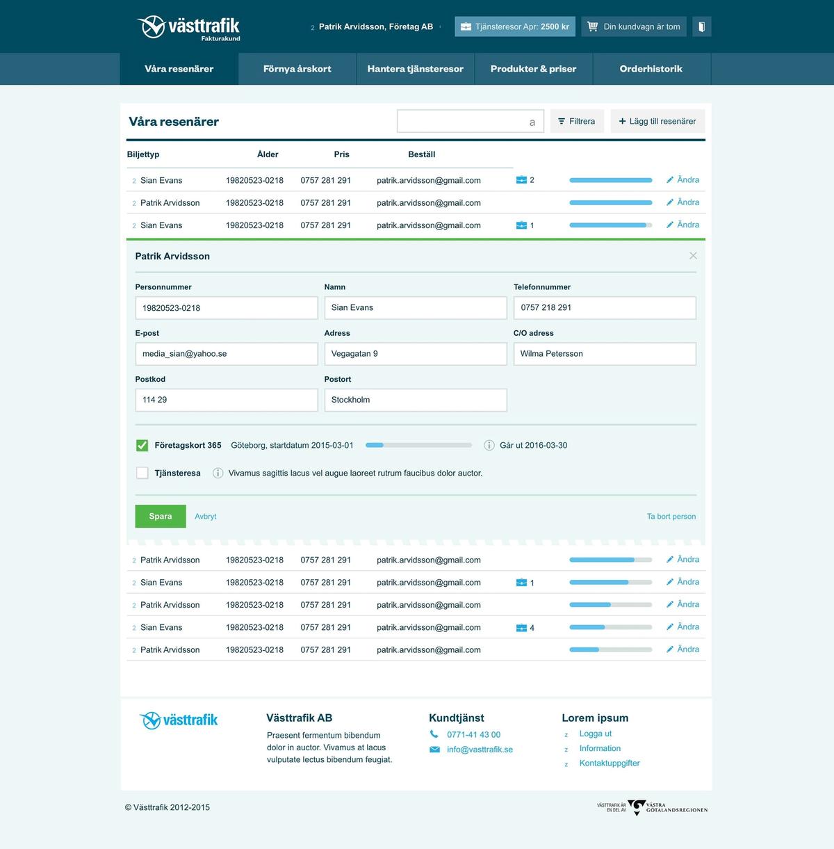The height and width of the screenshot is (849, 834).
Task: Open the Information footer link
Action: [600, 748]
